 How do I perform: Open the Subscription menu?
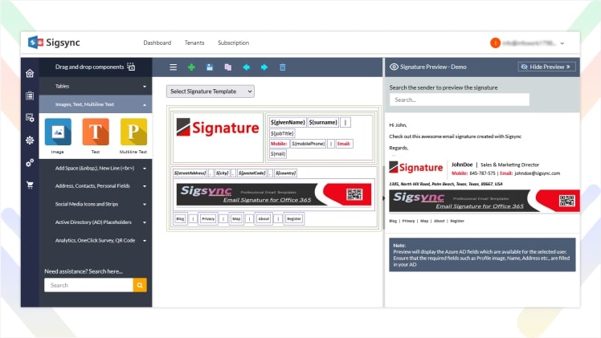point(234,43)
